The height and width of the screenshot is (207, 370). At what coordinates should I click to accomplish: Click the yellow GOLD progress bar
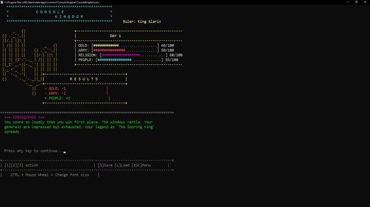125,45
